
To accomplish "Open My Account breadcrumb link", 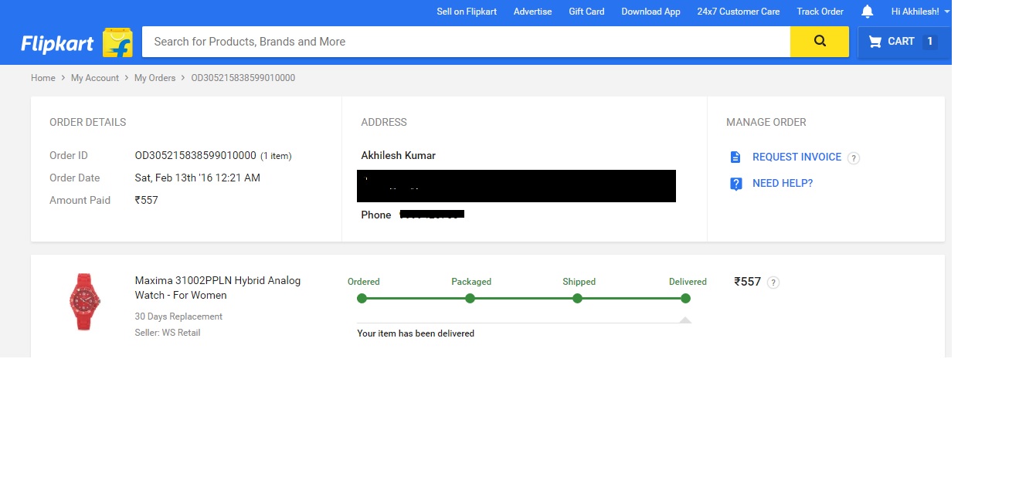I will 95,78.
